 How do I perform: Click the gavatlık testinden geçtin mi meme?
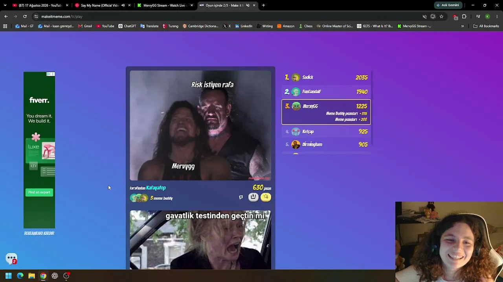click(200, 240)
